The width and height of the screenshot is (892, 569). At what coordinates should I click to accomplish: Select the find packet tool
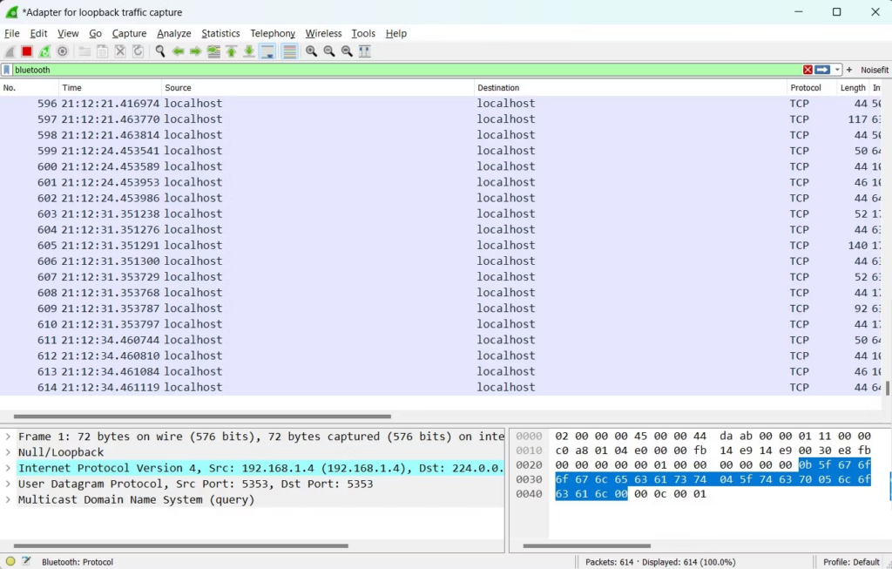pyautogui.click(x=160, y=51)
